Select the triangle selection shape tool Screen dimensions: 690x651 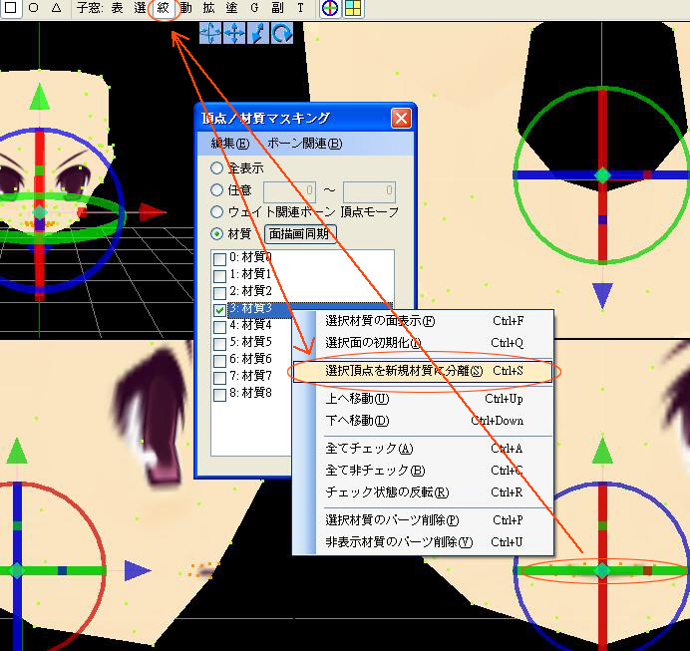point(56,8)
